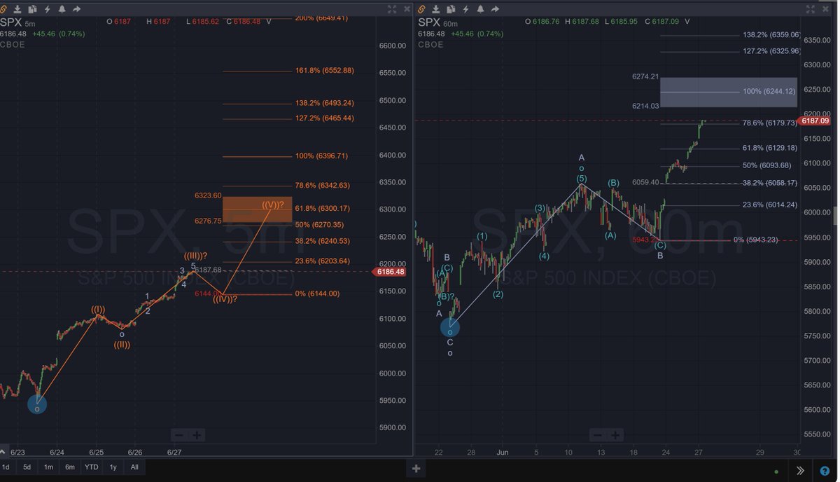This screenshot has height=482, width=840.
Task: Maximize the right SPX 60m chart panel
Action: (x=810, y=9)
